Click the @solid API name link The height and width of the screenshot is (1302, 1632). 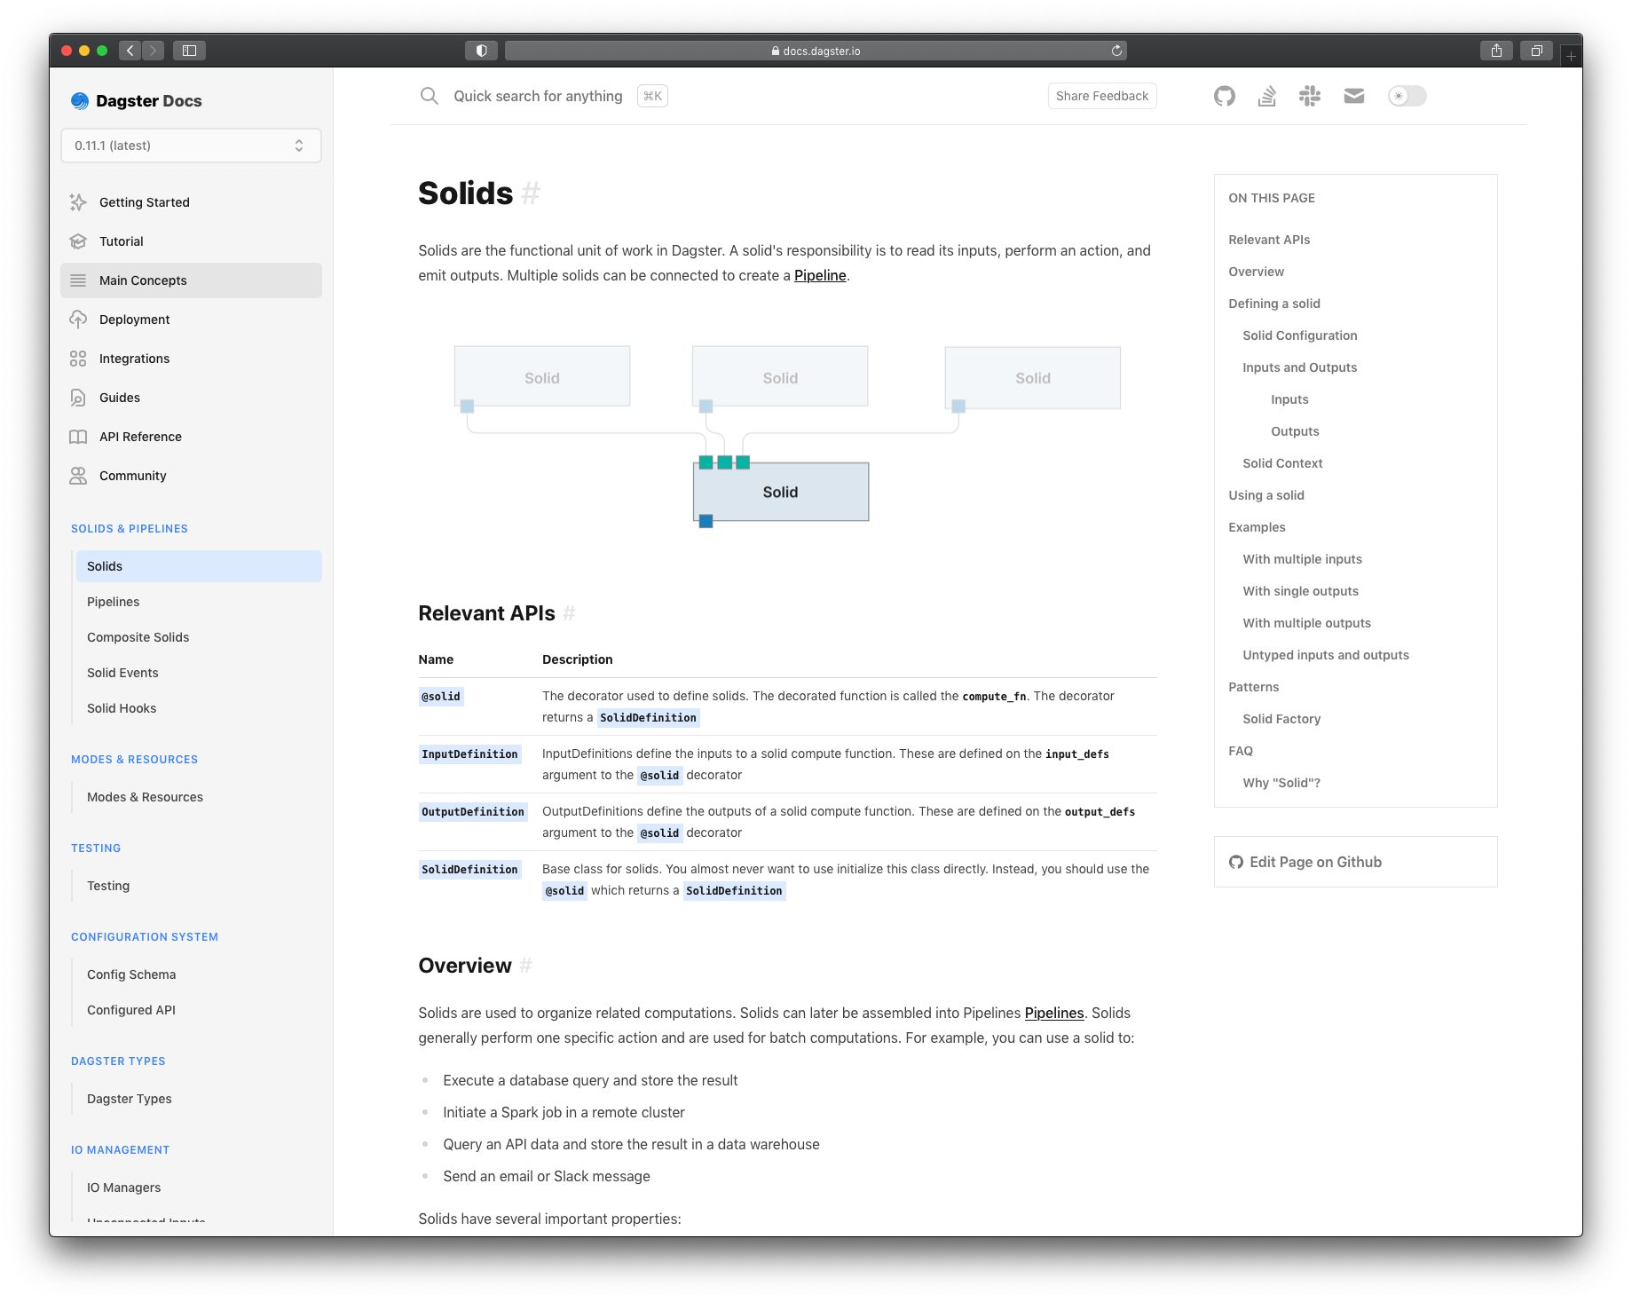(441, 697)
